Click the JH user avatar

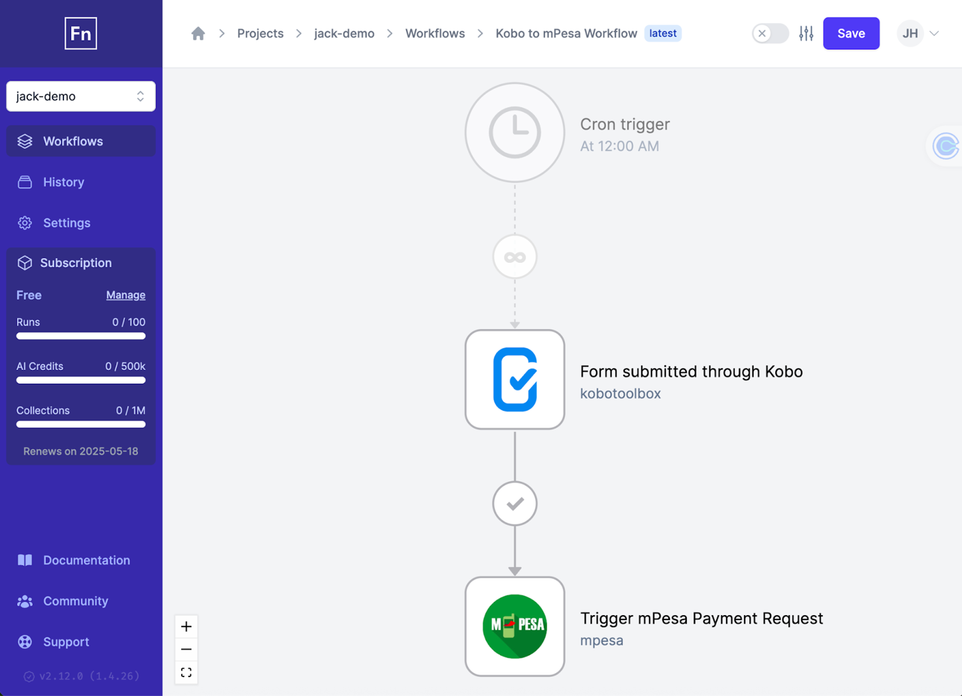pos(910,33)
